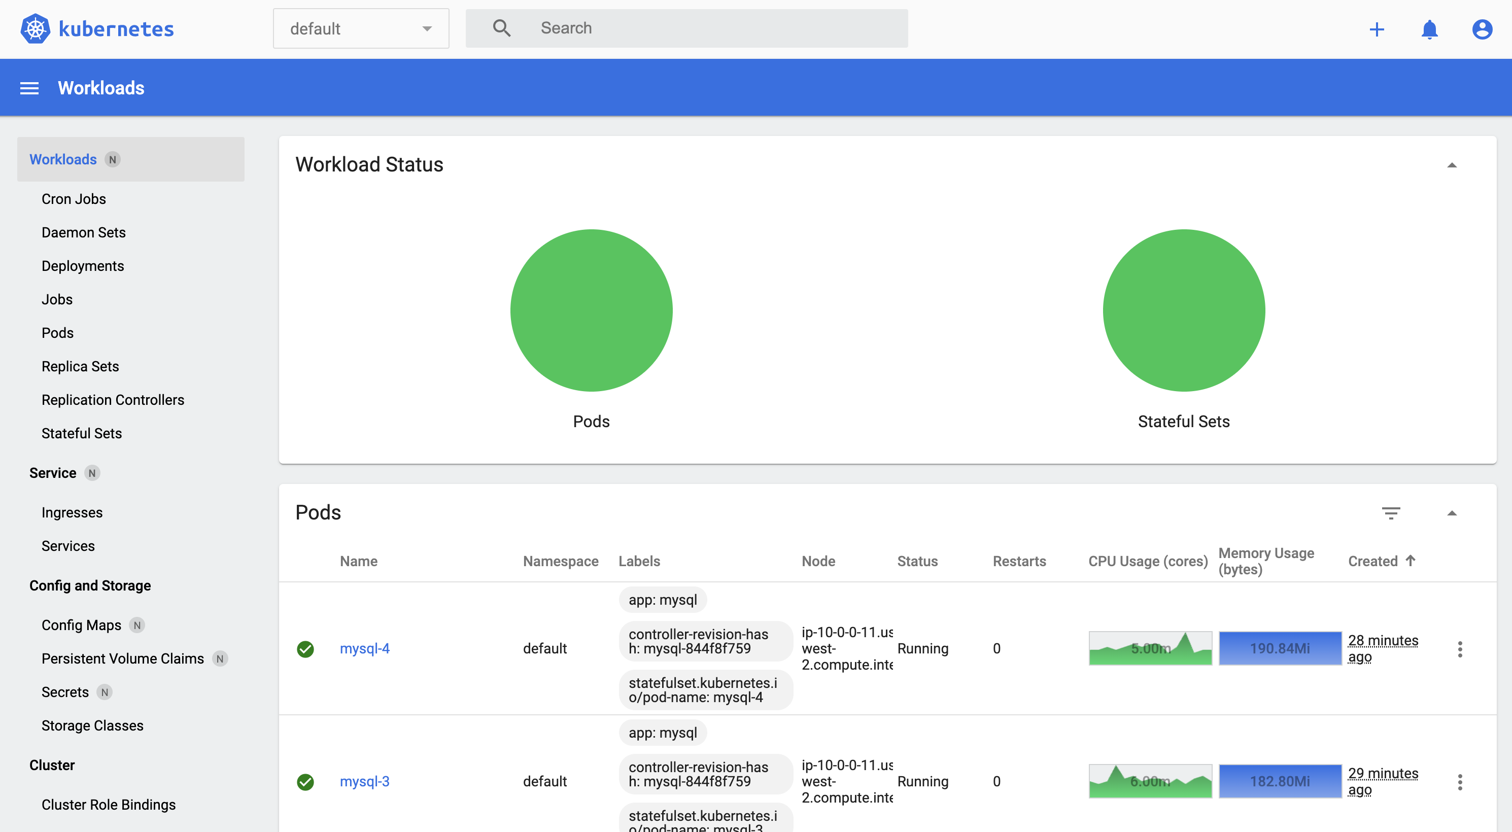
Task: Click the plus create resource icon
Action: [1377, 29]
